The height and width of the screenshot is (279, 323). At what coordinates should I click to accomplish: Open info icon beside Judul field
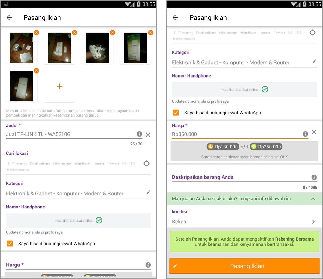[x=139, y=134]
